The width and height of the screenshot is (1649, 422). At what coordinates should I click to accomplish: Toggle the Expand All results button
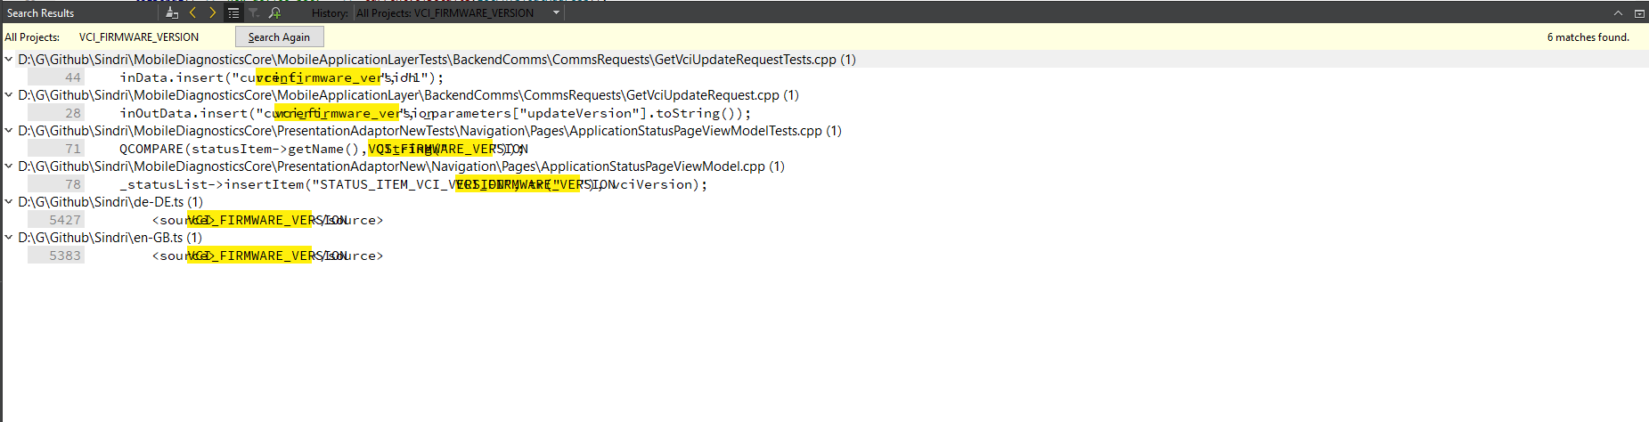233,13
